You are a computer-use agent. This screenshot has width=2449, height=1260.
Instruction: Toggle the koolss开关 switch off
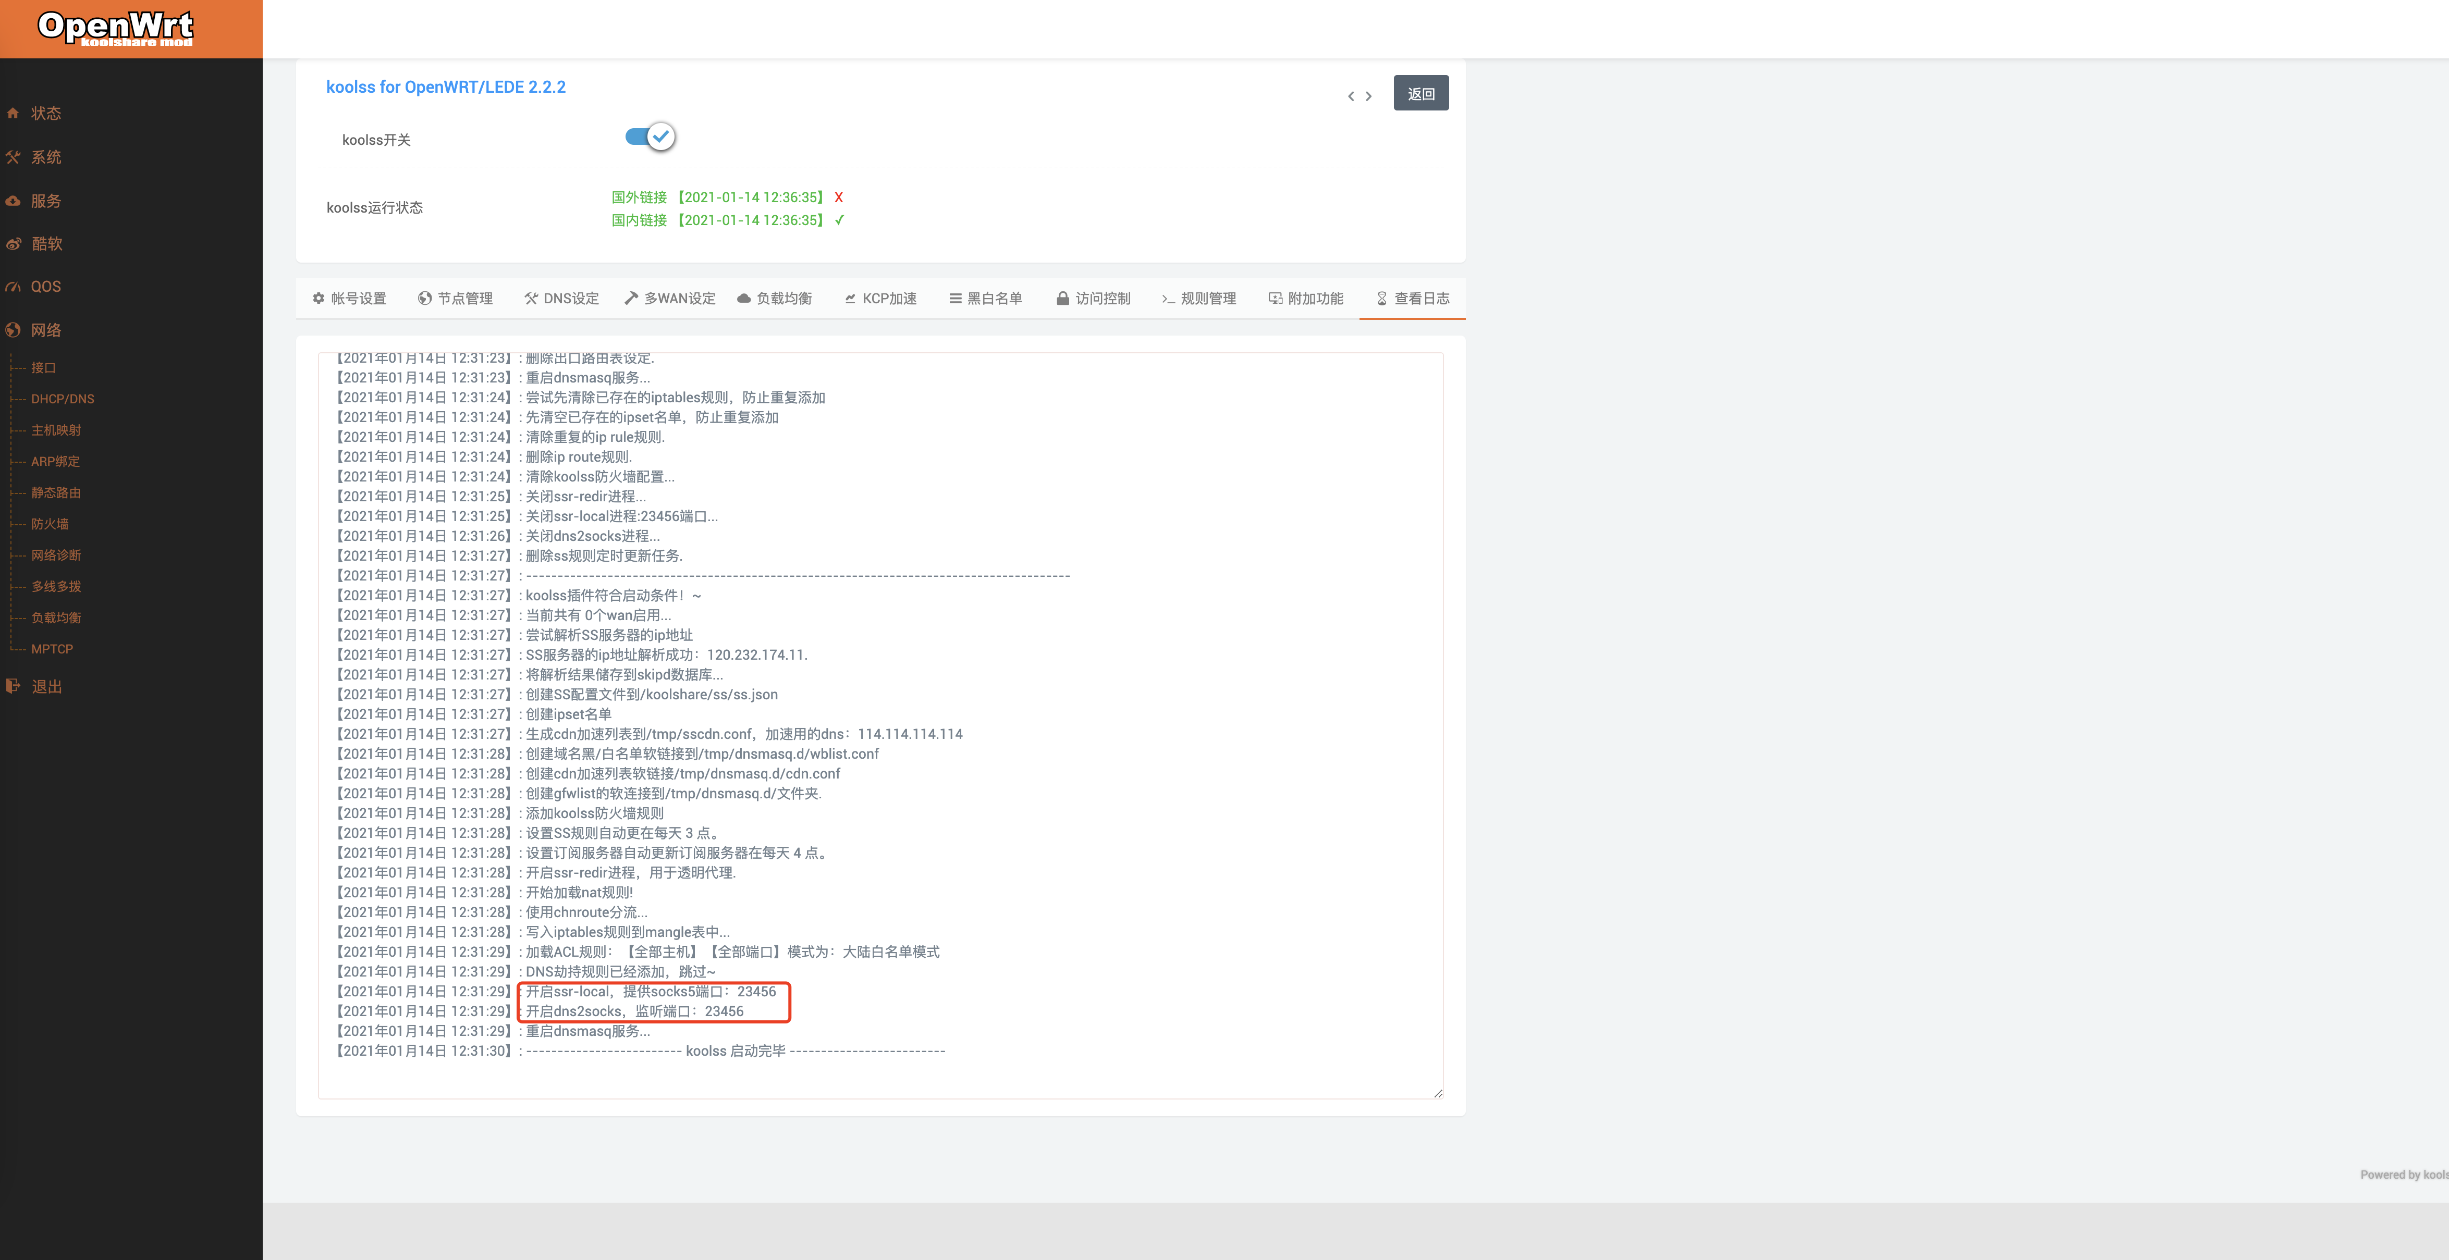point(651,137)
